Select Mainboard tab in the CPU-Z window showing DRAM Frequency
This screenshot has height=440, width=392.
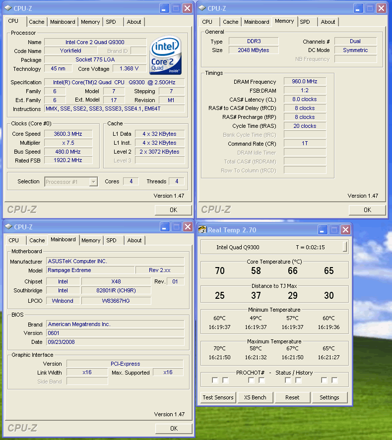257,22
